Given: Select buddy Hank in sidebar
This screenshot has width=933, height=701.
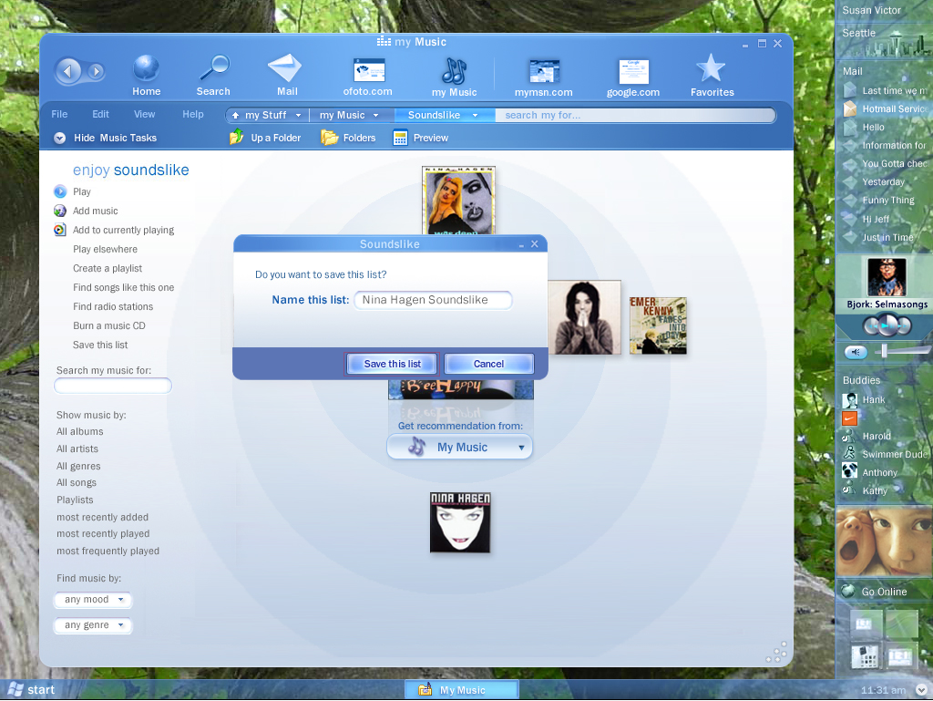Looking at the screenshot, I should (x=874, y=400).
